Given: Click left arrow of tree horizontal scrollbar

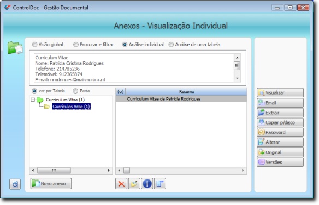Looking at the screenshot, I should pos(33,170).
